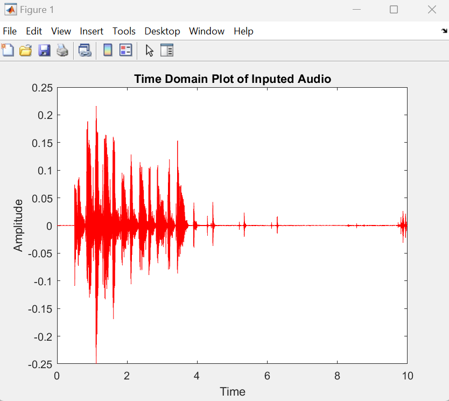Click the y-axis tick label 0.15
The width and height of the screenshot is (449, 401).
point(42,143)
